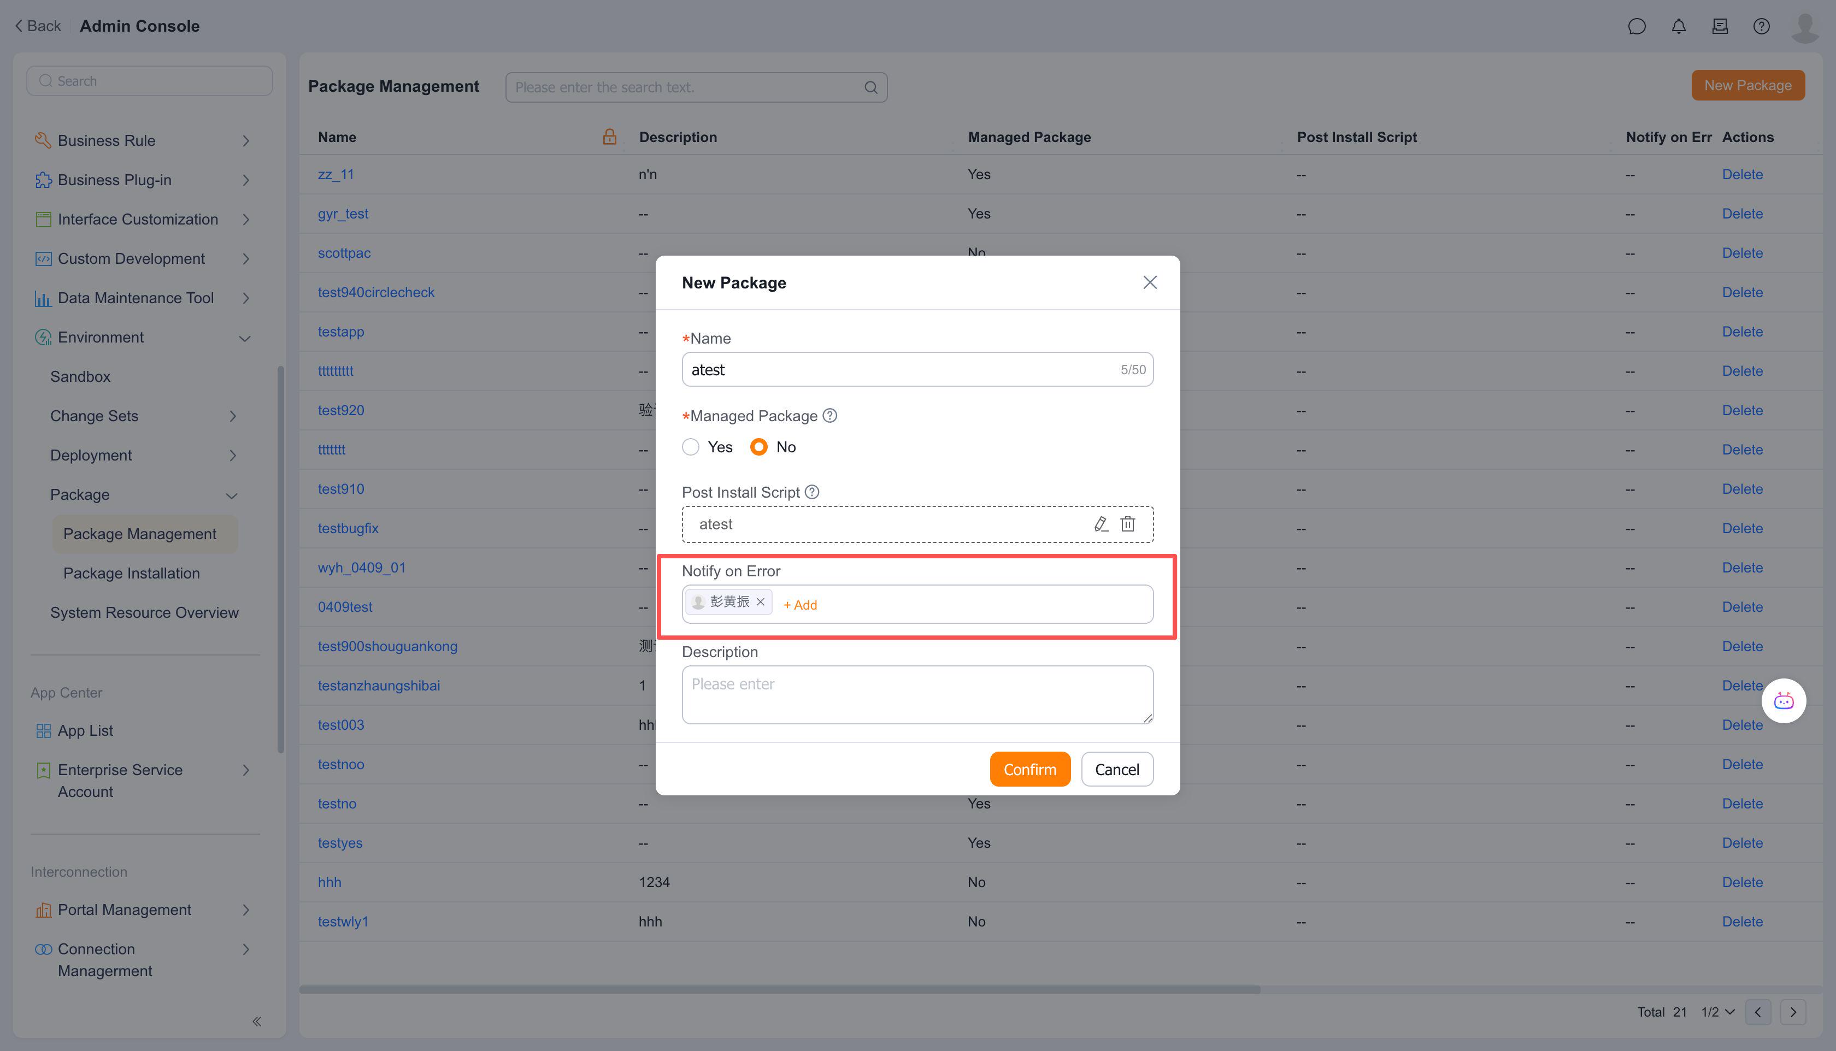Open the chat bubble icon in header
Screen dimensions: 1836x1051
[1636, 27]
